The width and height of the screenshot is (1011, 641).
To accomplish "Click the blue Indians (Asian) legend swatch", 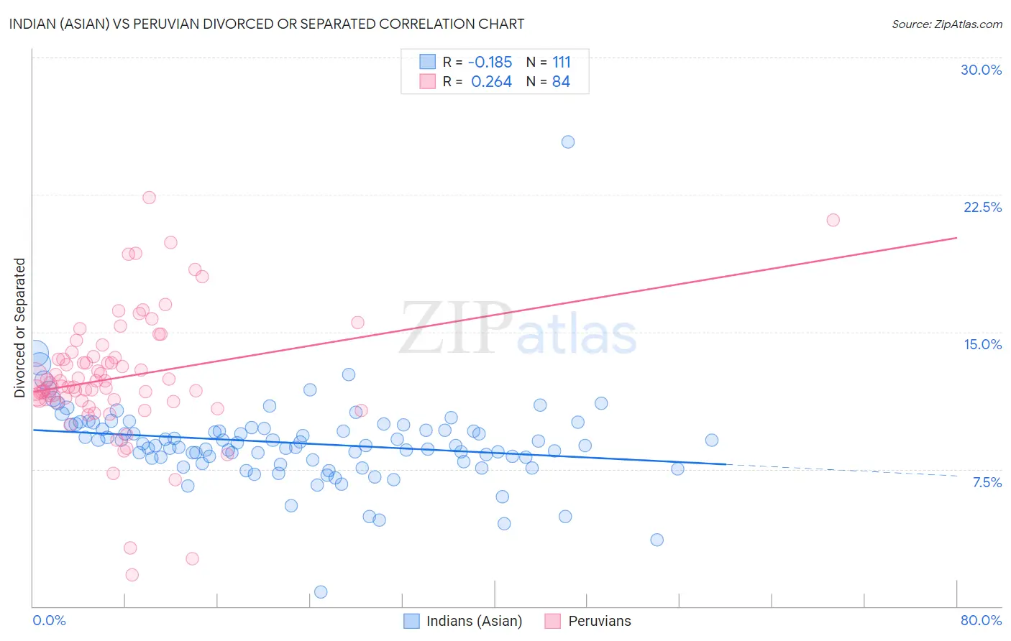I will tap(411, 621).
